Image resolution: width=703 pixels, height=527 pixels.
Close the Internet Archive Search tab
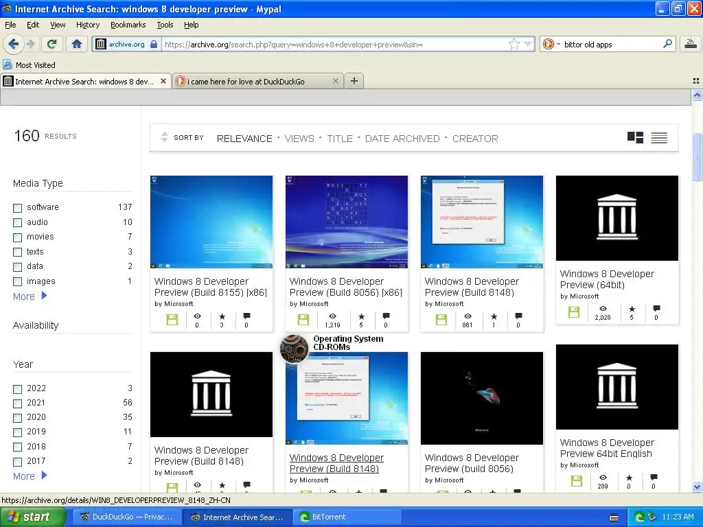(163, 81)
